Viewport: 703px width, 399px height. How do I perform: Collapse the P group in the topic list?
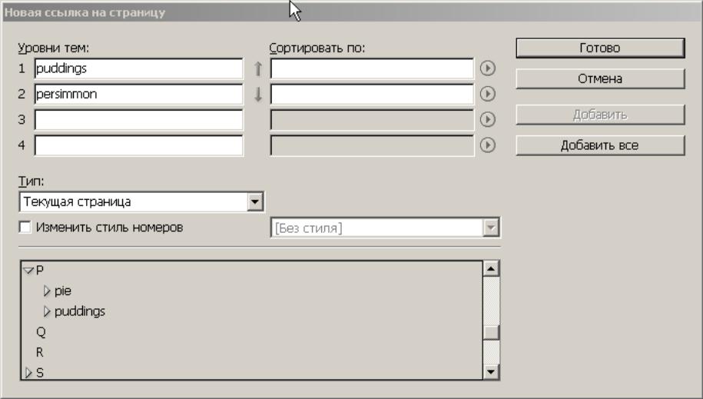tap(28, 270)
